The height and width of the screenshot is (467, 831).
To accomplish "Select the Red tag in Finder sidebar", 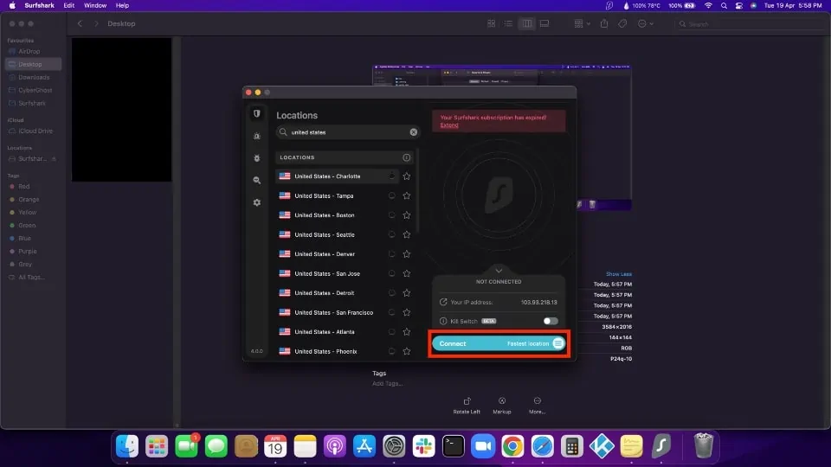I will (33, 187).
